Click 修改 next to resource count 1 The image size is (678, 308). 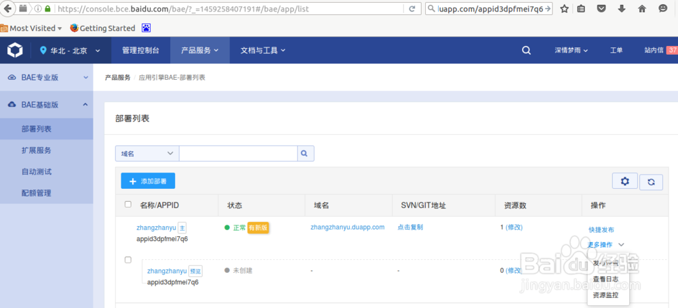[514, 227]
